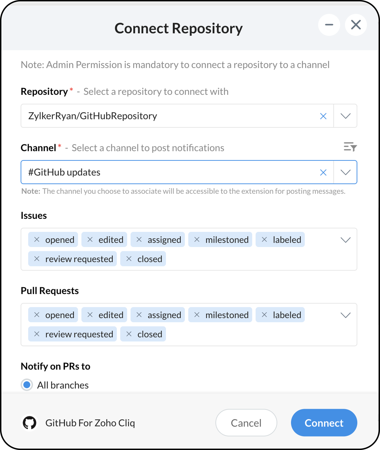Select the All branches radio button
The image size is (380, 450).
point(27,385)
